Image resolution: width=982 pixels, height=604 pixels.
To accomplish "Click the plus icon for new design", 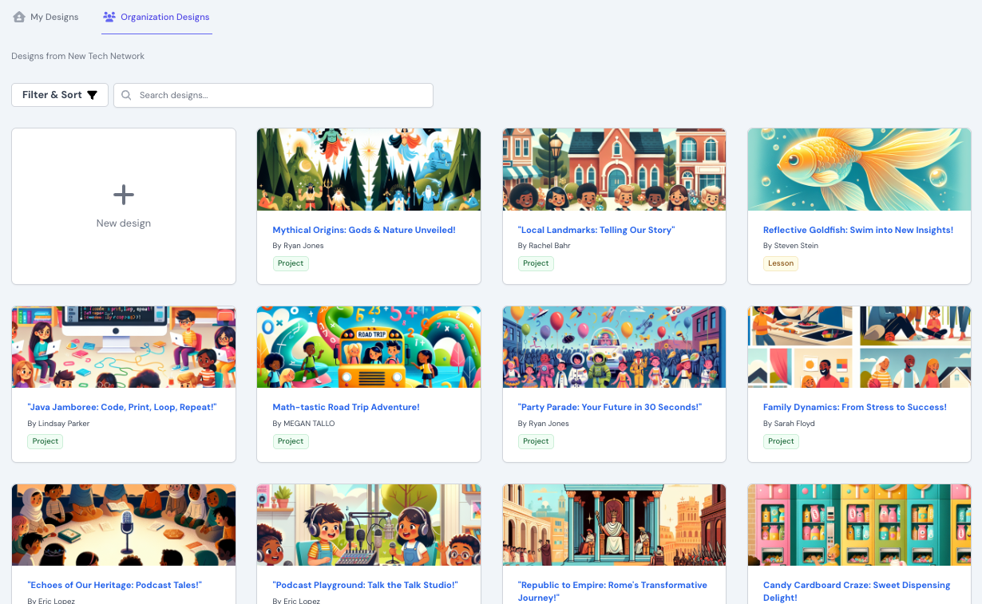I will tap(123, 195).
